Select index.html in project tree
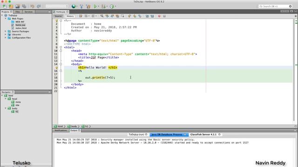The image size is (298, 167). 21,28
